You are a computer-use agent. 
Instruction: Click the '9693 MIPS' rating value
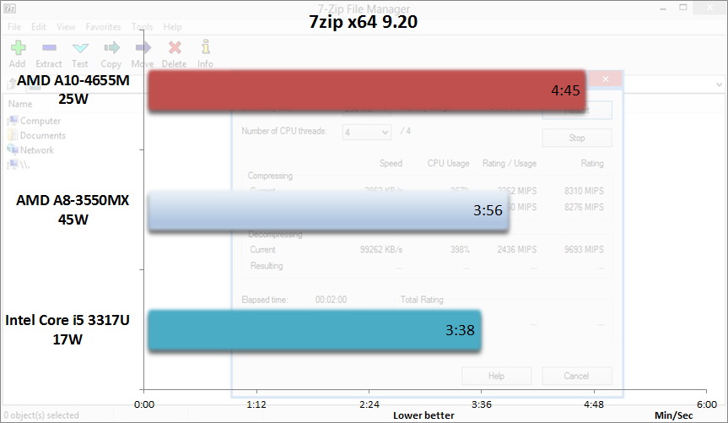coord(584,250)
